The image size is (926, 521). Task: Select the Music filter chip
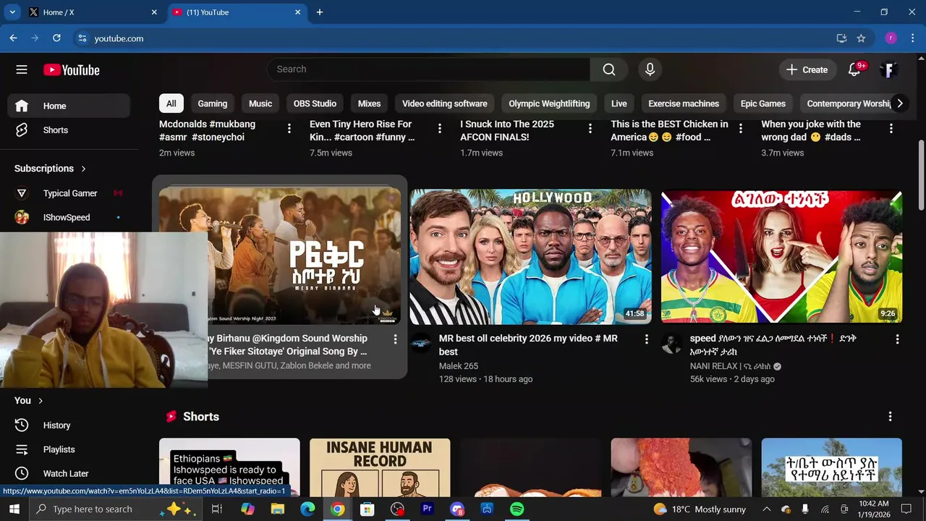(260, 103)
